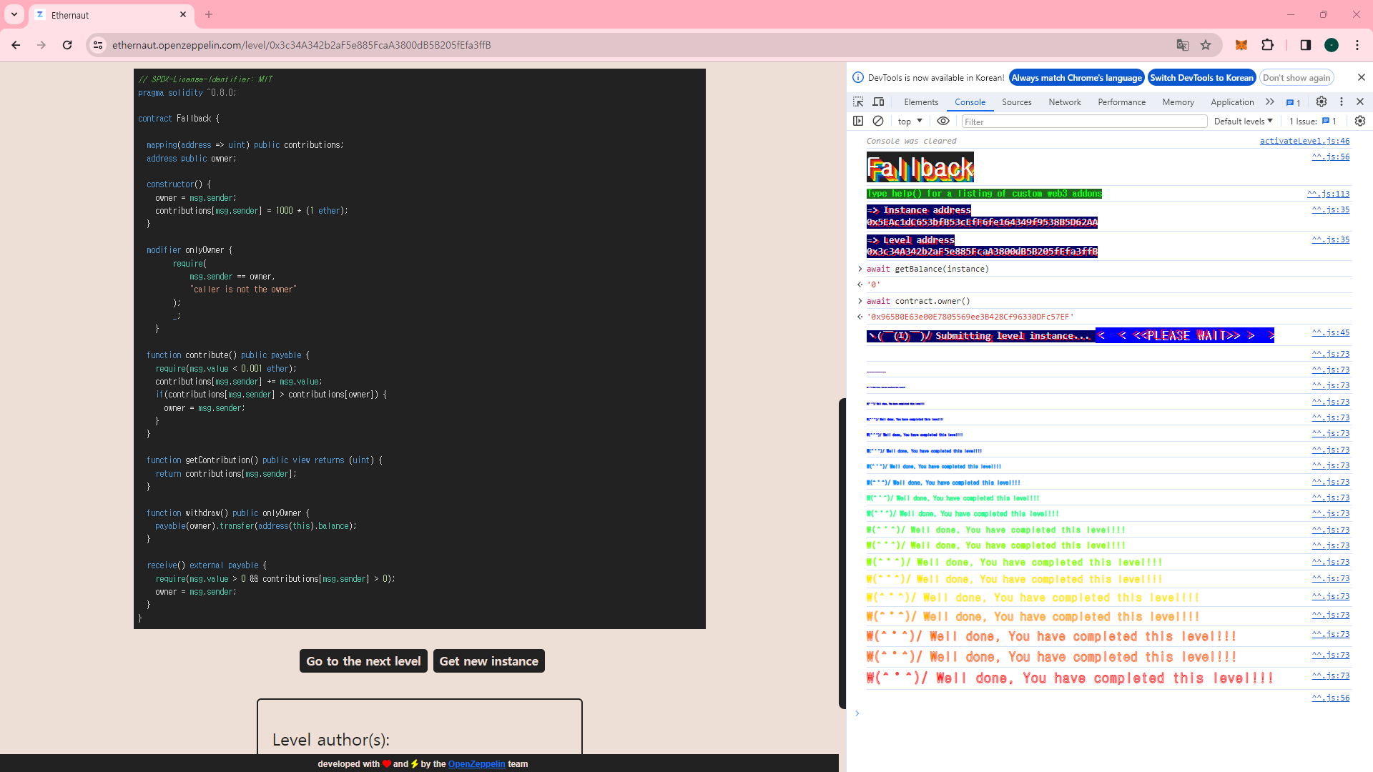Close the DevTools panel
The height and width of the screenshot is (772, 1373).
click(x=1360, y=102)
